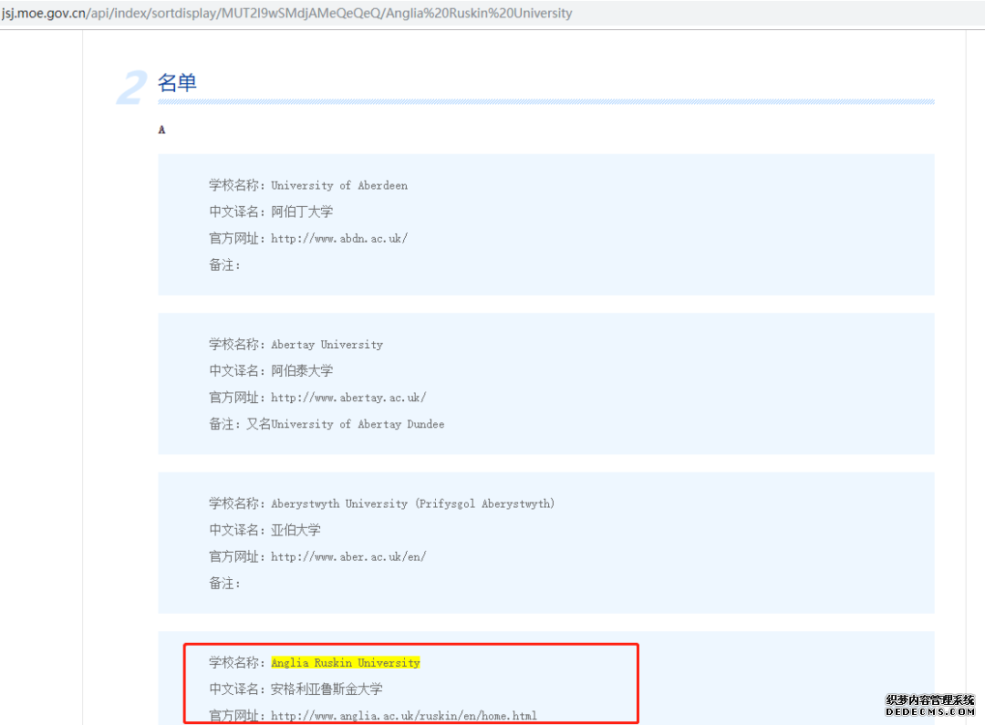The height and width of the screenshot is (725, 985).
Task: Click the letter A index heading
Action: (161, 130)
